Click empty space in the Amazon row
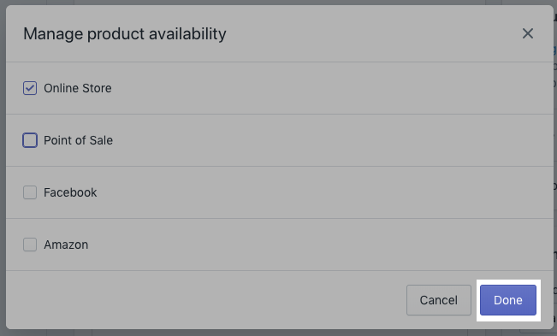The height and width of the screenshot is (336, 557). [x=320, y=245]
